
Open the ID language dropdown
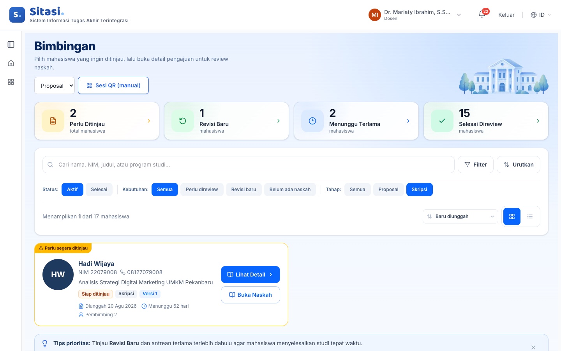tap(541, 15)
